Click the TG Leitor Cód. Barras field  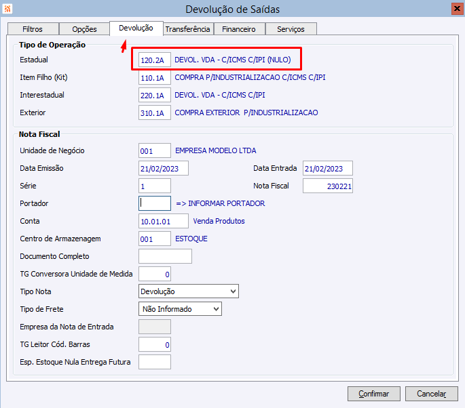tap(155, 344)
